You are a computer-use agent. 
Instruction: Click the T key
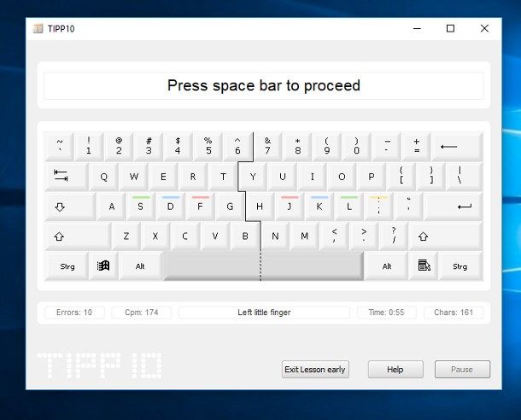click(223, 177)
